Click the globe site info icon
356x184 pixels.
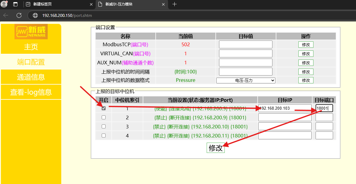[x=35, y=15]
